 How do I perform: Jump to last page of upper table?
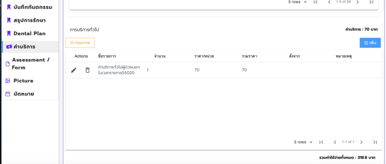pyautogui.click(x=371, y=2)
